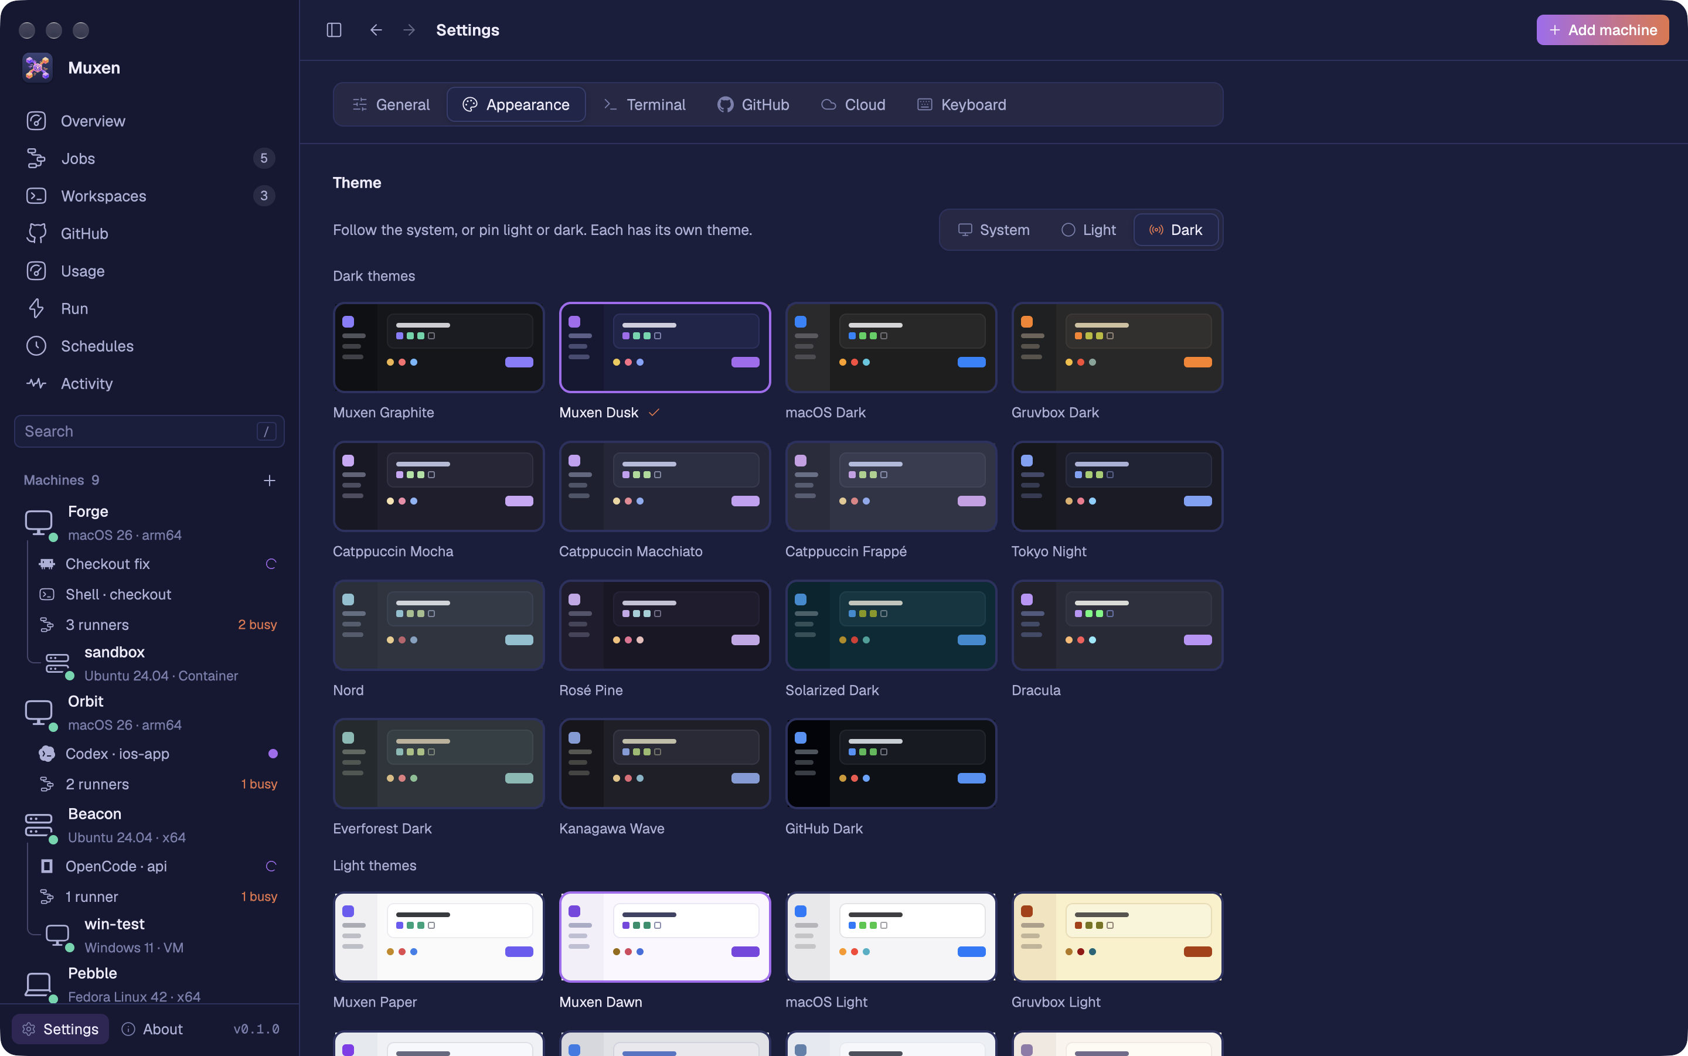Image resolution: width=1688 pixels, height=1056 pixels.
Task: Select the Forge machine
Action: coord(149,523)
